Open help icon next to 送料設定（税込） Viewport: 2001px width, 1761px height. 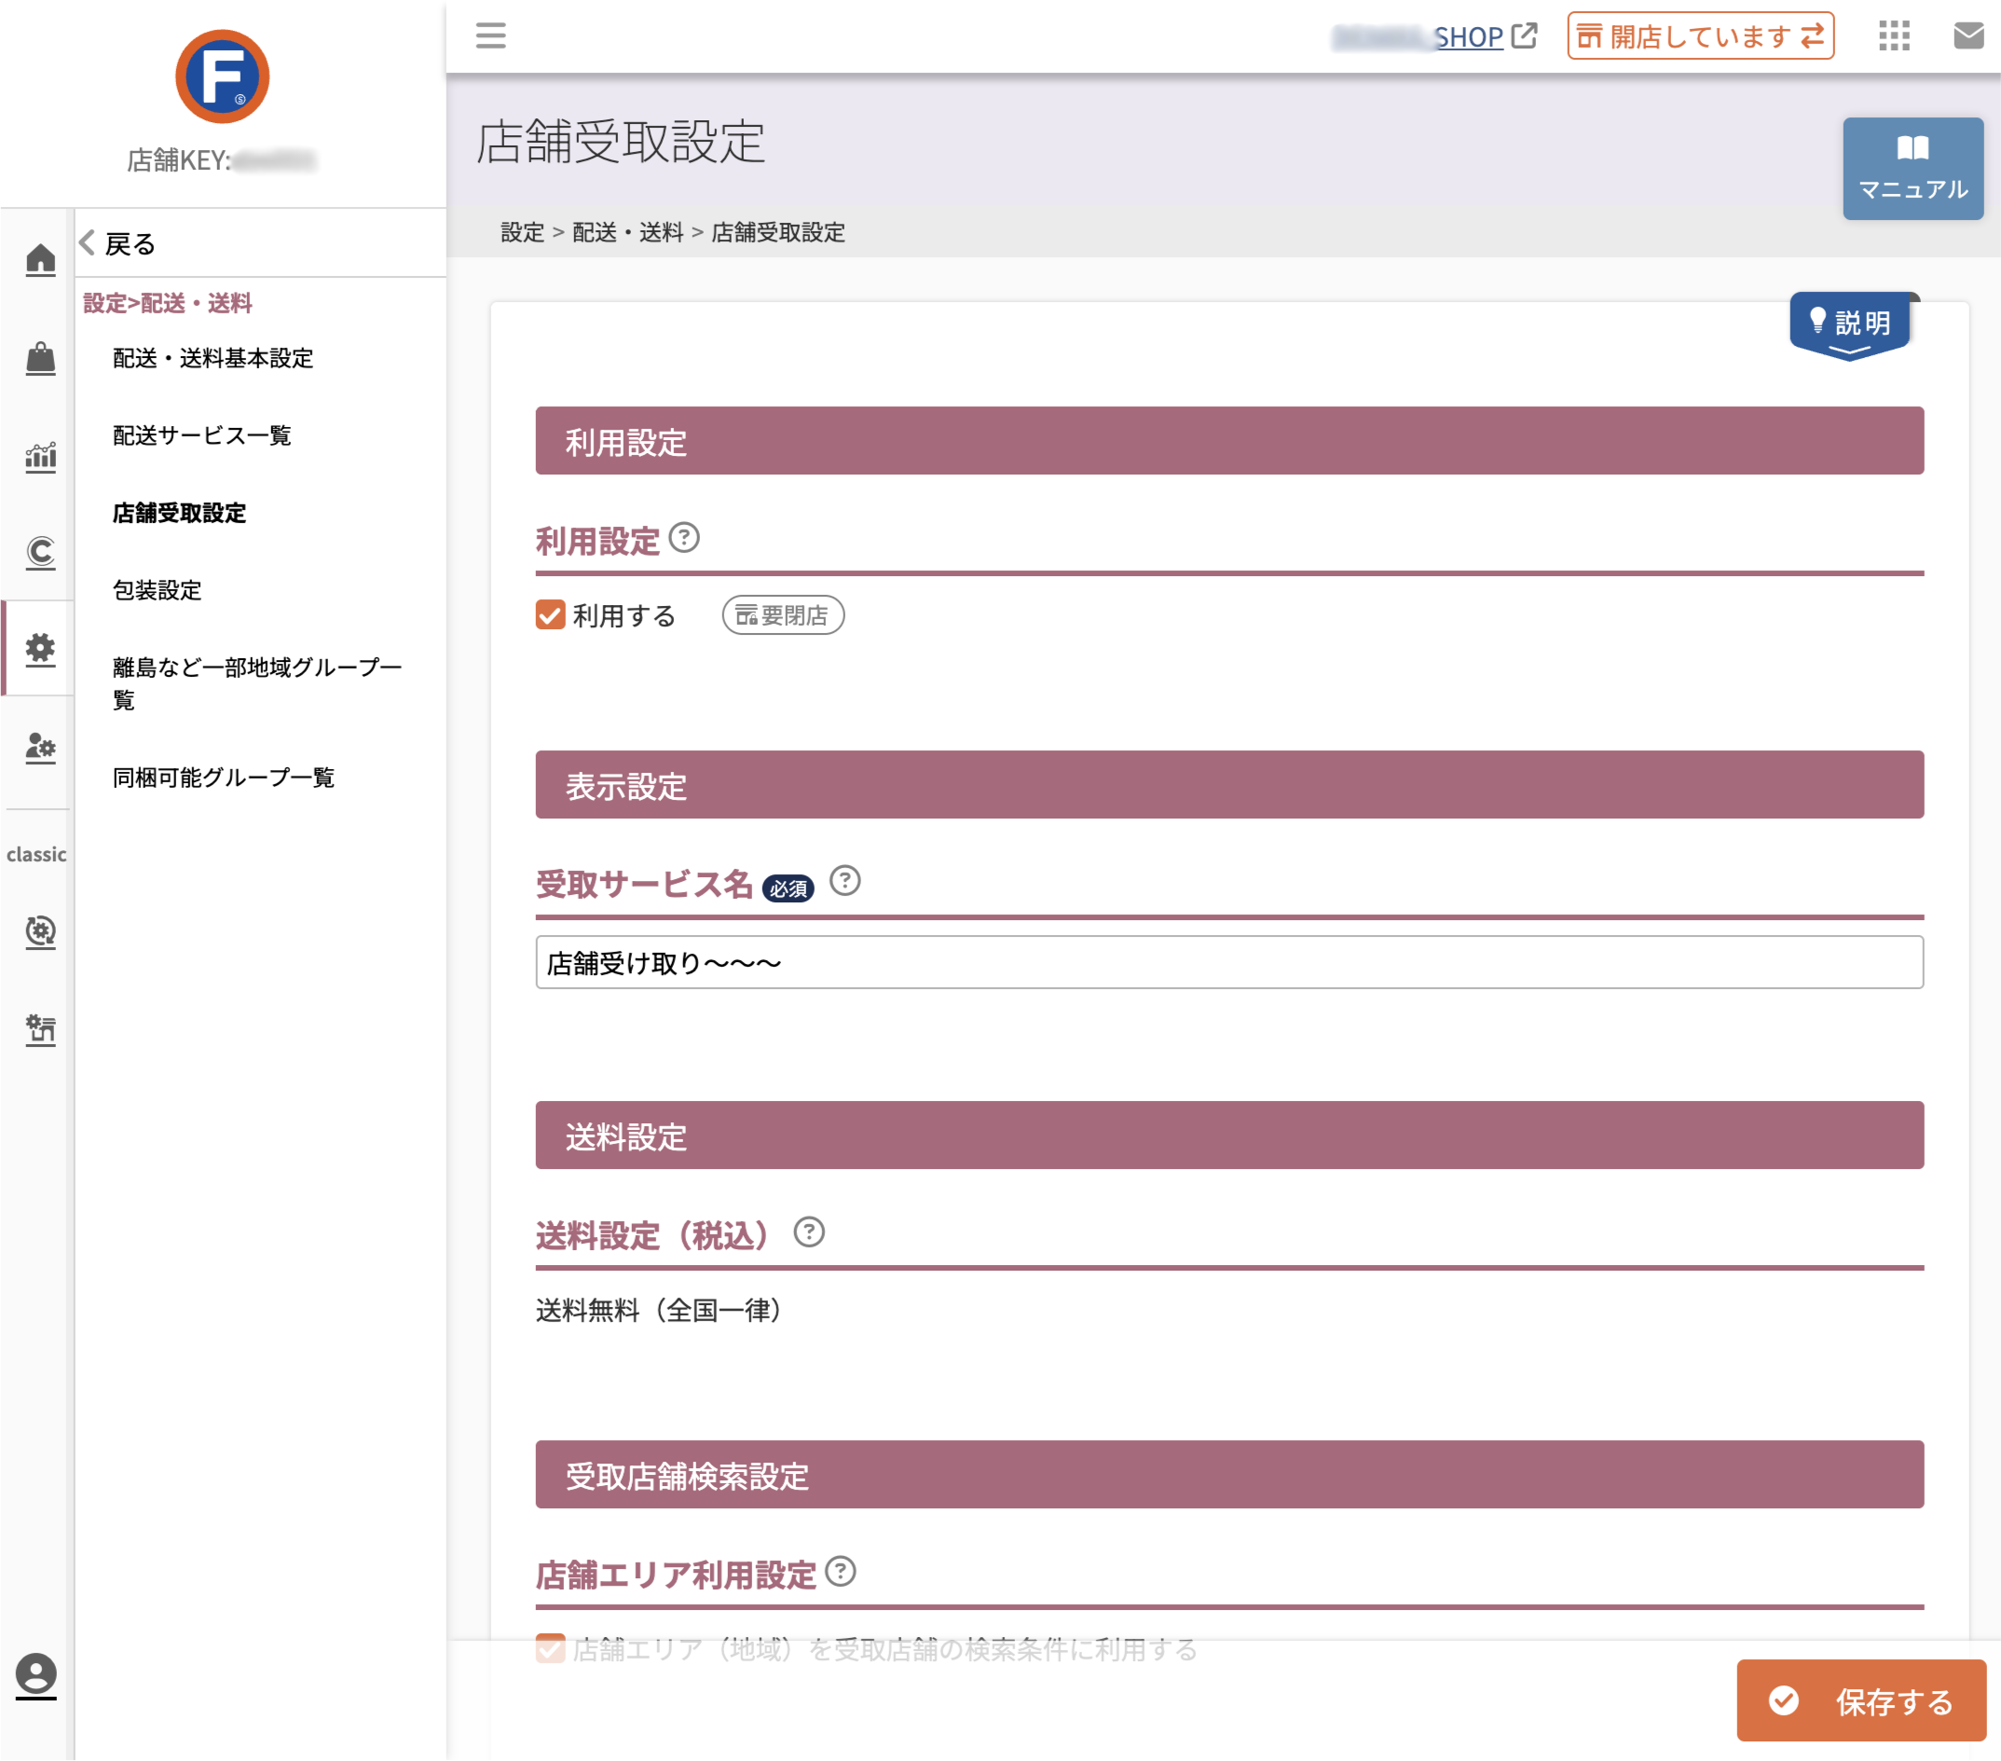click(x=809, y=1231)
